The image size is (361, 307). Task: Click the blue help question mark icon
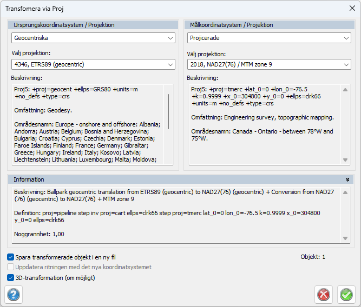(12, 295)
